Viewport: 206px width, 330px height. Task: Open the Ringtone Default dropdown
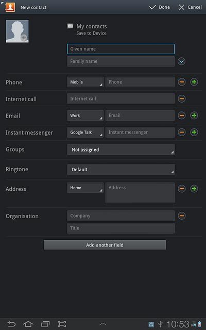[121, 170]
